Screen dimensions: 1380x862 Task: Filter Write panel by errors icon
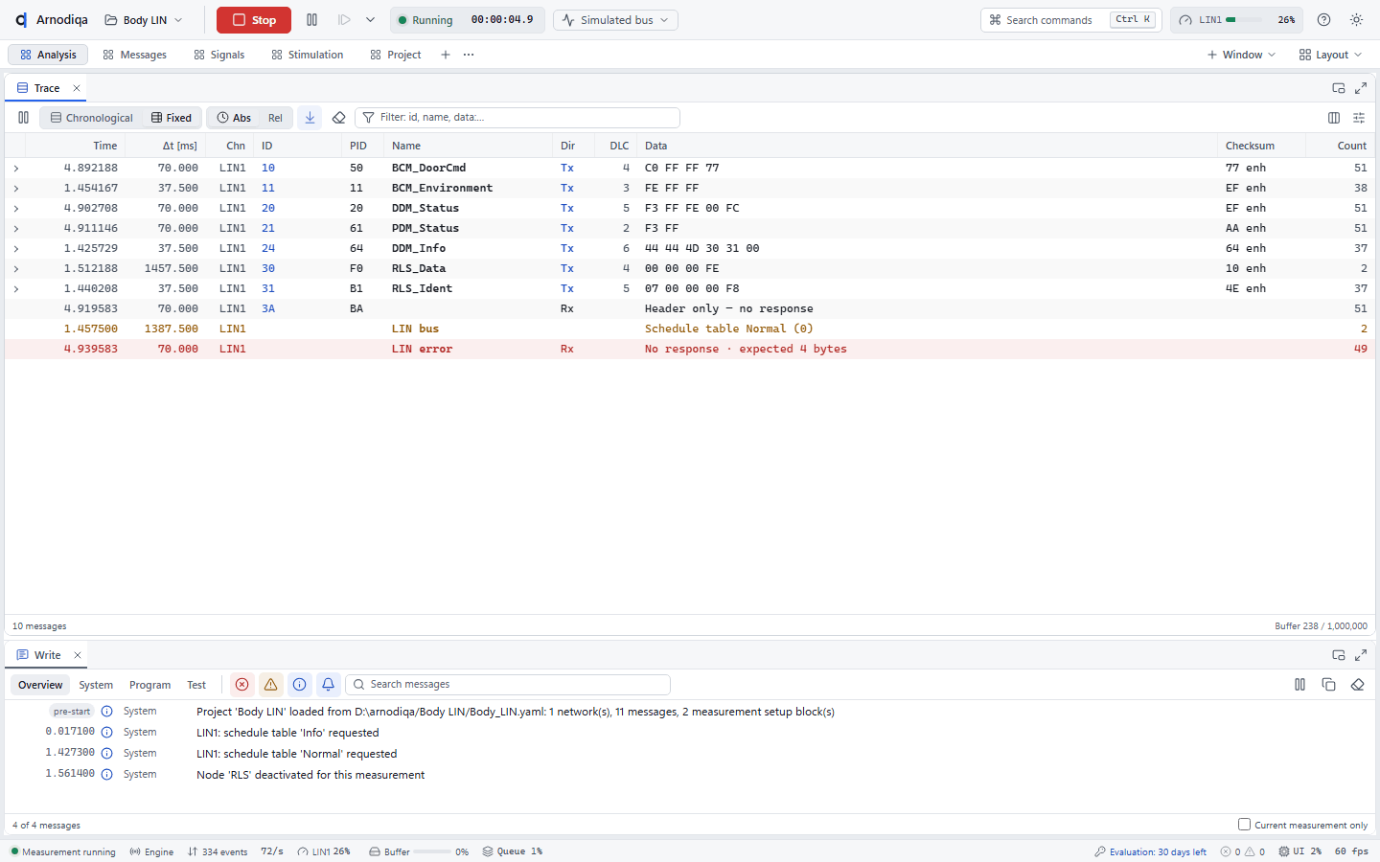pyautogui.click(x=242, y=685)
